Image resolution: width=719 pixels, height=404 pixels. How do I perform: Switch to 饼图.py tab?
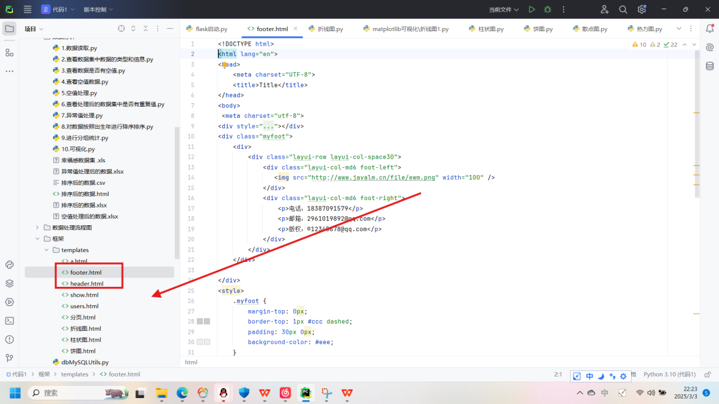tap(538, 29)
